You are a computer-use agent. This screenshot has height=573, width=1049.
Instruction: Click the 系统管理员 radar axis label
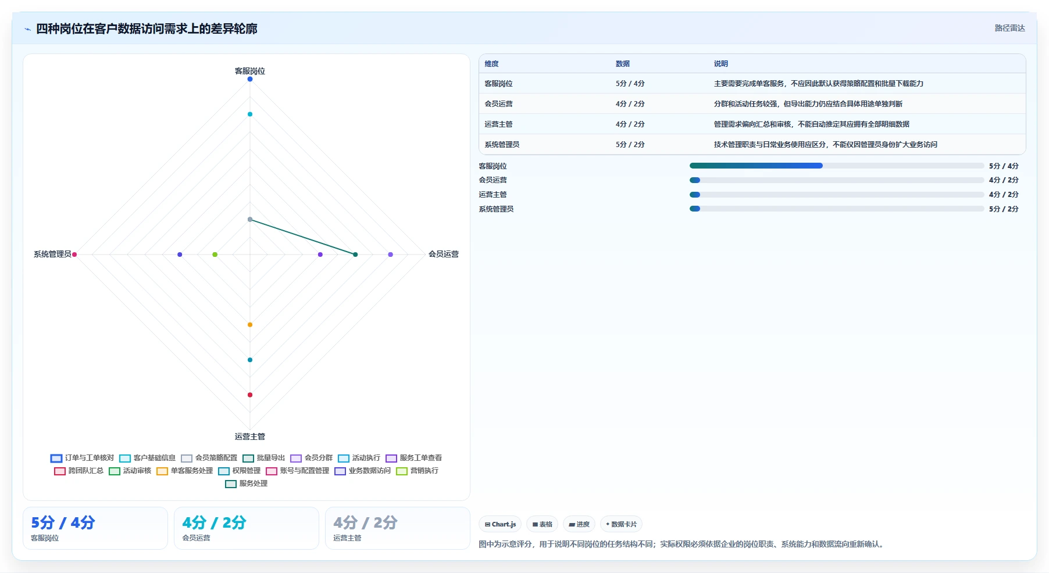(52, 254)
